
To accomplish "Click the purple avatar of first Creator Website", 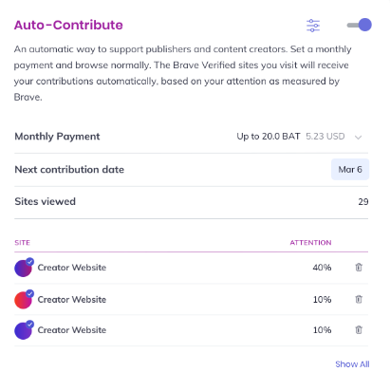I will [x=23, y=269].
